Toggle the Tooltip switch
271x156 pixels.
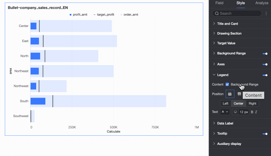click(x=265, y=134)
